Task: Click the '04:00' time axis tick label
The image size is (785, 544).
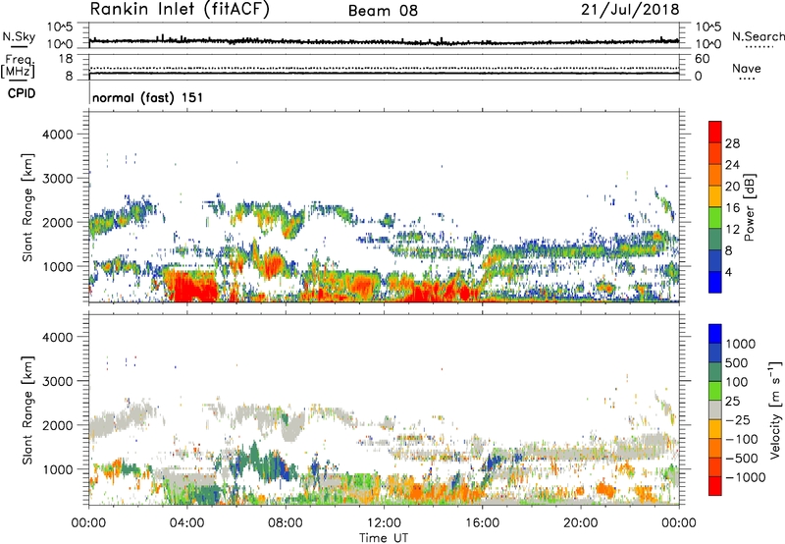Action: [x=187, y=523]
